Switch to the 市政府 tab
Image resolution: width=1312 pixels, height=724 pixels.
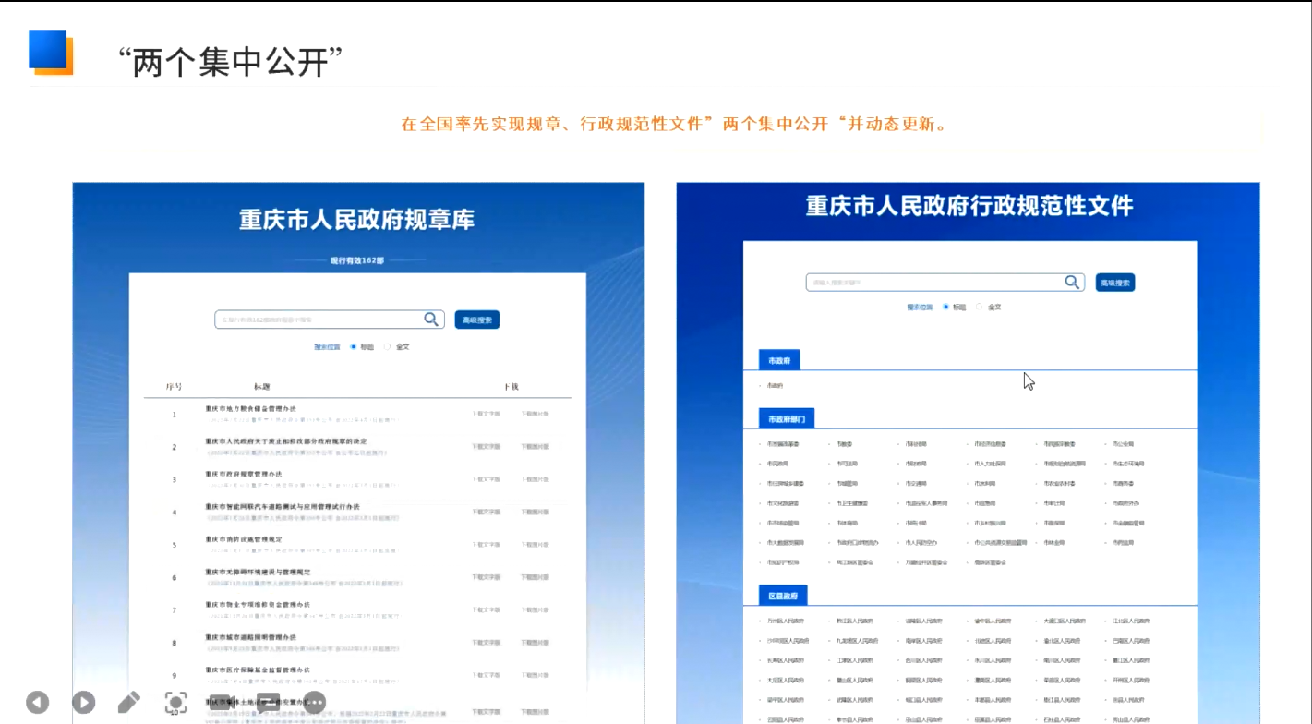pyautogui.click(x=778, y=360)
